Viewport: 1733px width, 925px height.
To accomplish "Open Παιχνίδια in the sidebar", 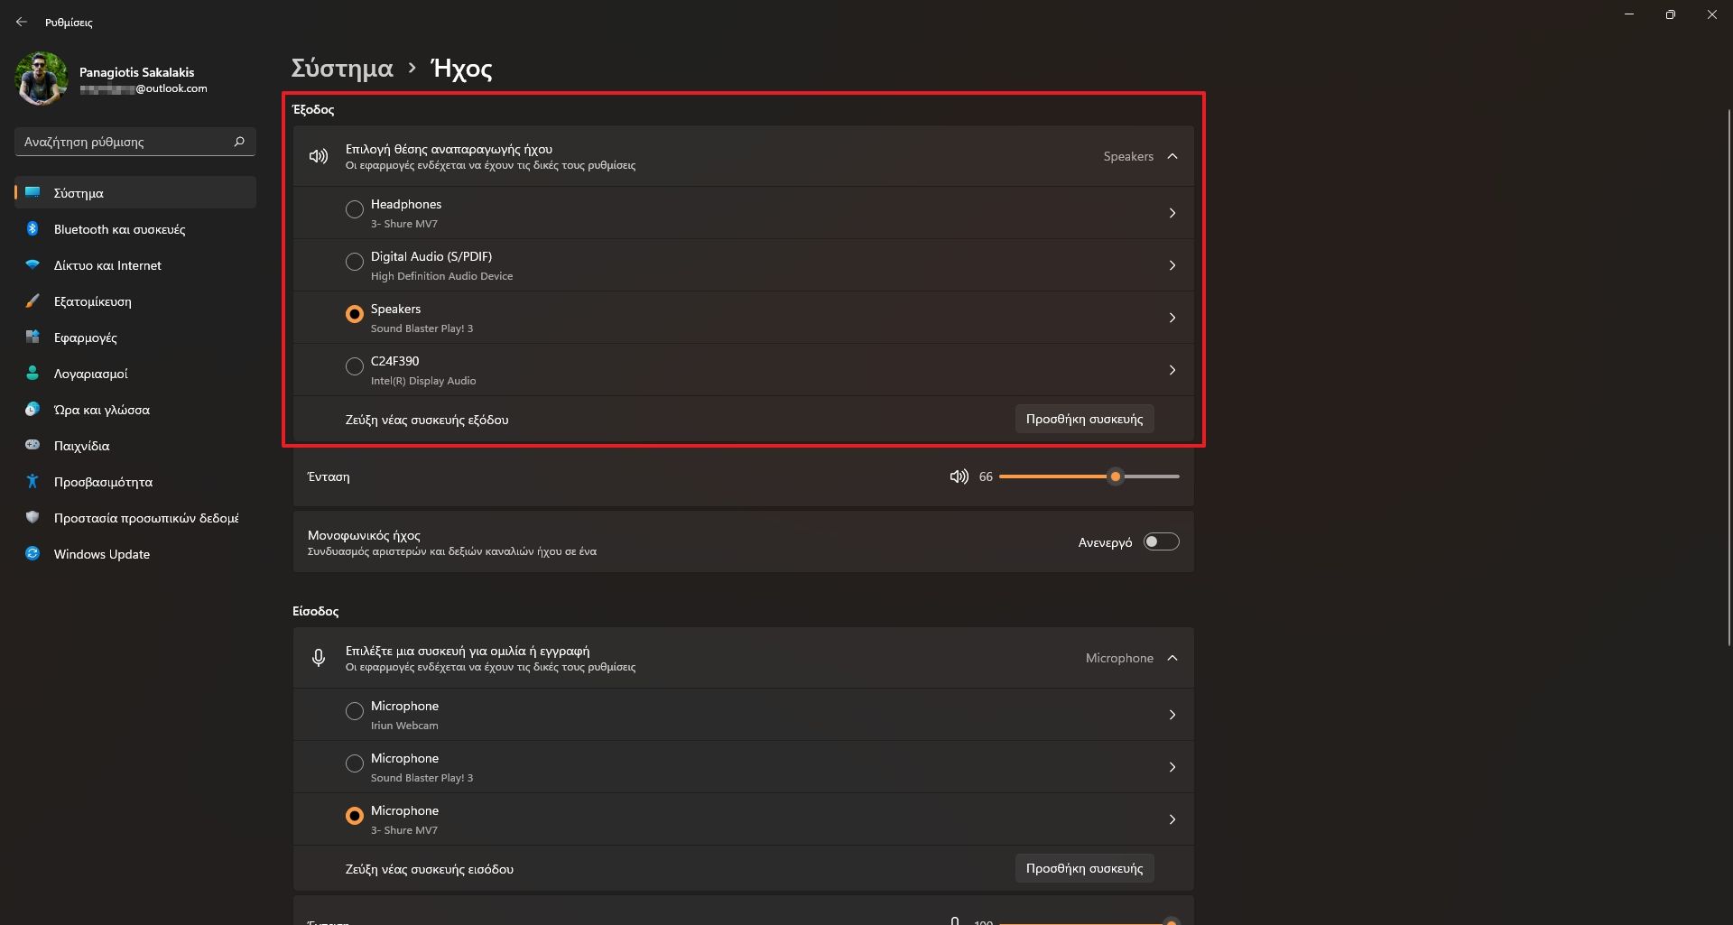I will point(81,446).
